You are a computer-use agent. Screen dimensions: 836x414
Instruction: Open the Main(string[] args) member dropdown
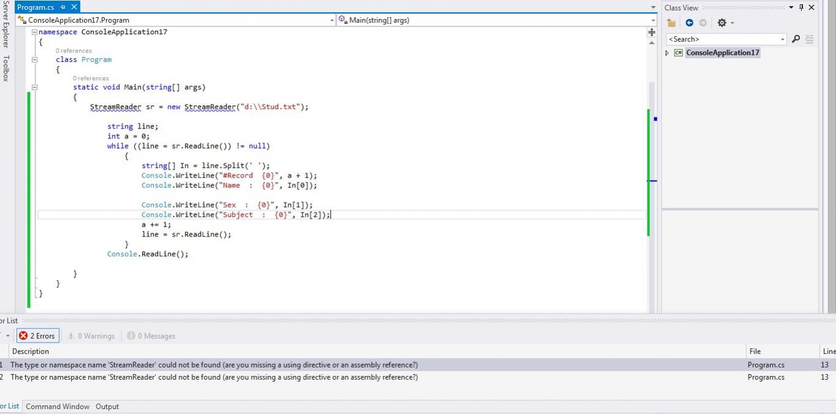coord(653,20)
